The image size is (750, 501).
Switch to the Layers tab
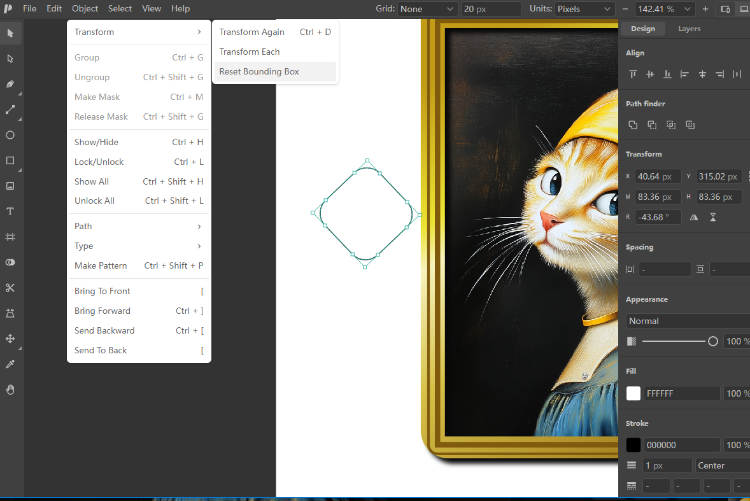tap(689, 29)
